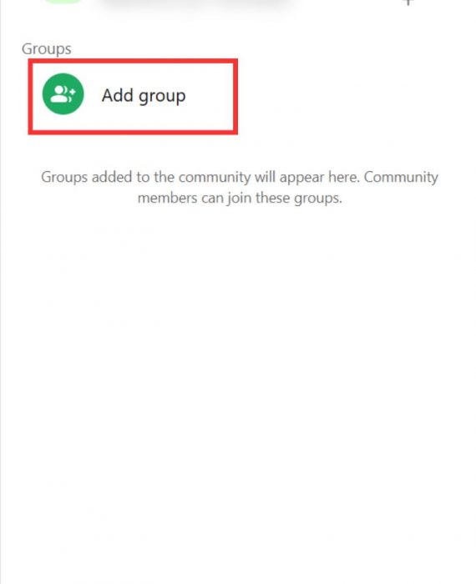This screenshot has height=584, width=476.
Task: Open the light green community avatar
Action: [63, 2]
